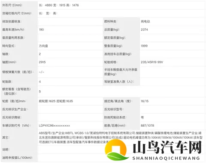The height and width of the screenshot is (163, 206).
Task: Click the 反光标识生产企业 label
Action: (x=15, y=110)
